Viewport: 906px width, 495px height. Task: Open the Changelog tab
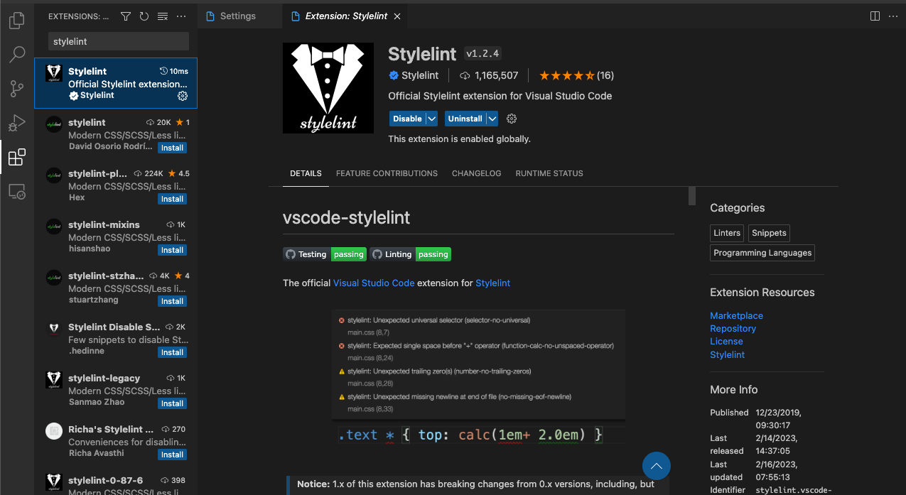click(476, 173)
